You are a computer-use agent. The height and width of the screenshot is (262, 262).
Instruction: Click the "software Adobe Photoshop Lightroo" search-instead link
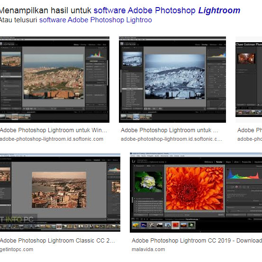(x=96, y=20)
